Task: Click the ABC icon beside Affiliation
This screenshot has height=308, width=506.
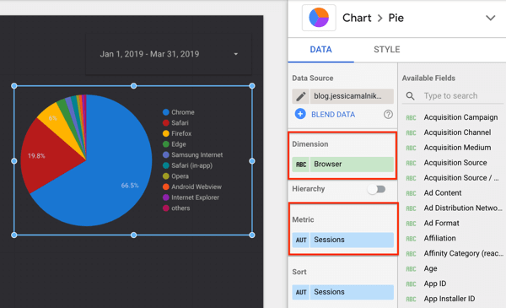Action: [x=411, y=239]
